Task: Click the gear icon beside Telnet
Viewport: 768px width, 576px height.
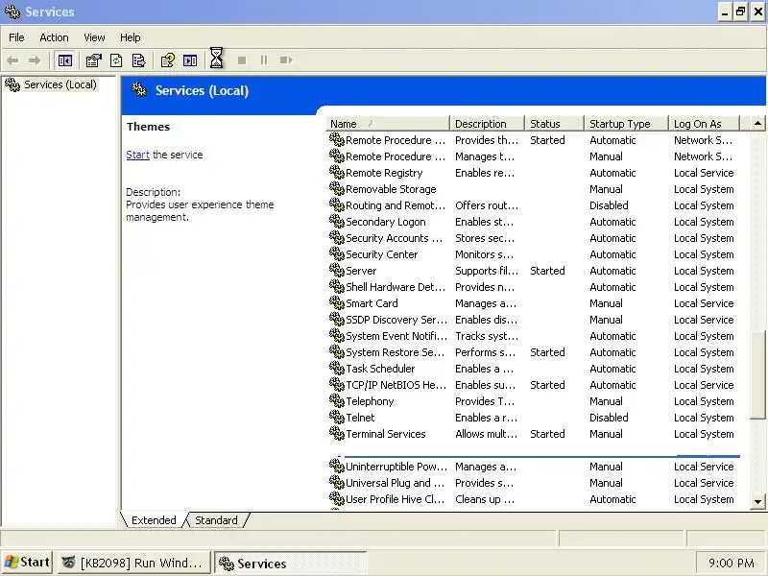Action: click(337, 418)
